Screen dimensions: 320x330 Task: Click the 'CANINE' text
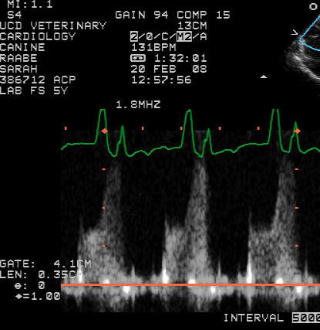[x=22, y=47]
